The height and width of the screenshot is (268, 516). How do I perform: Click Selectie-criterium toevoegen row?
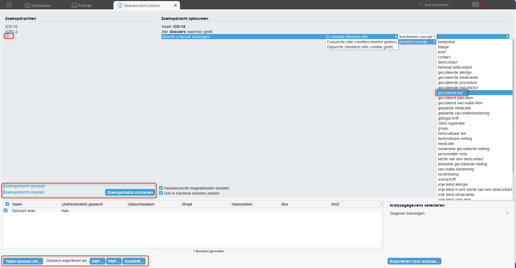point(243,37)
